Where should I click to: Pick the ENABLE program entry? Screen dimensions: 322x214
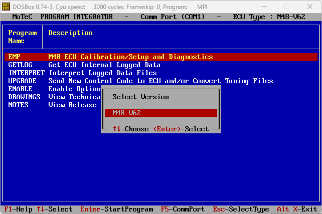coord(20,89)
